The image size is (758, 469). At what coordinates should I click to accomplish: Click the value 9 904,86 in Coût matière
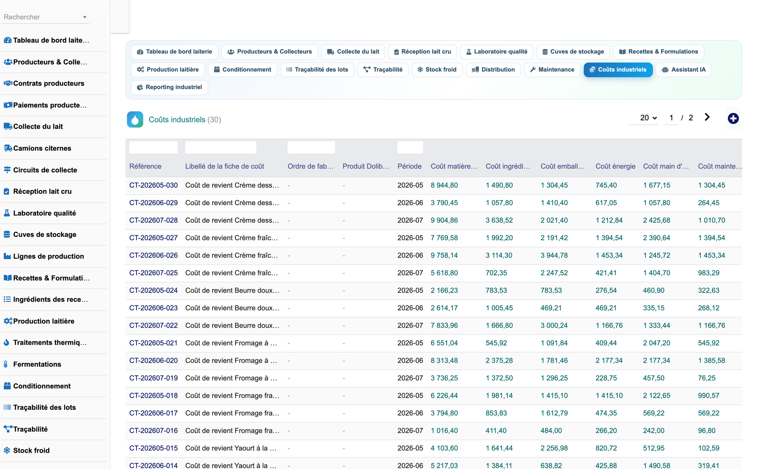tap(444, 220)
